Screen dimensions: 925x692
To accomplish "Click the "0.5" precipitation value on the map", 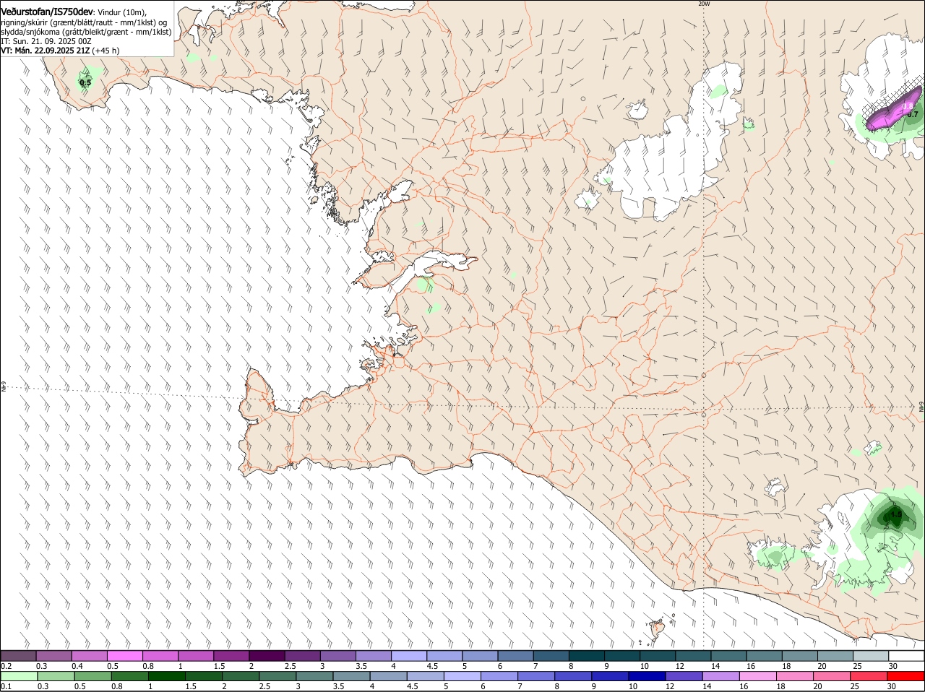I will tap(85, 83).
